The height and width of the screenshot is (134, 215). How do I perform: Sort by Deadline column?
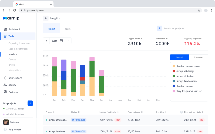coord(161,112)
